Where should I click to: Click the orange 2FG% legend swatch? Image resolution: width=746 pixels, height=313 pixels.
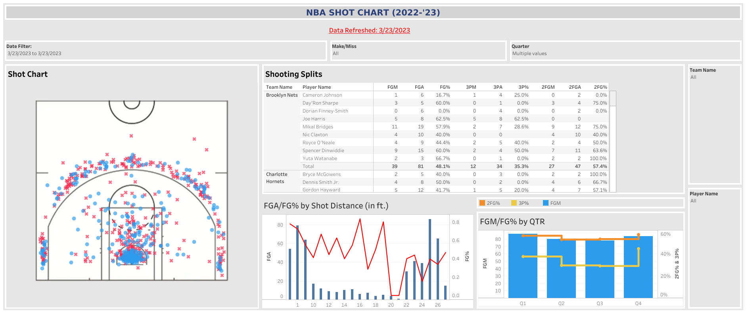coord(482,203)
